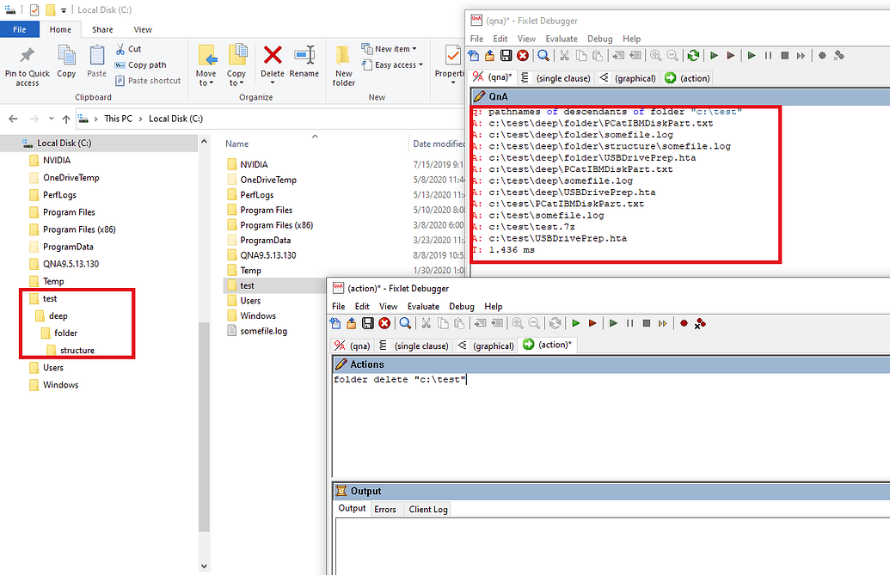Click New document icon in qna debugger toolbar
The image size is (890, 575).
tap(474, 56)
